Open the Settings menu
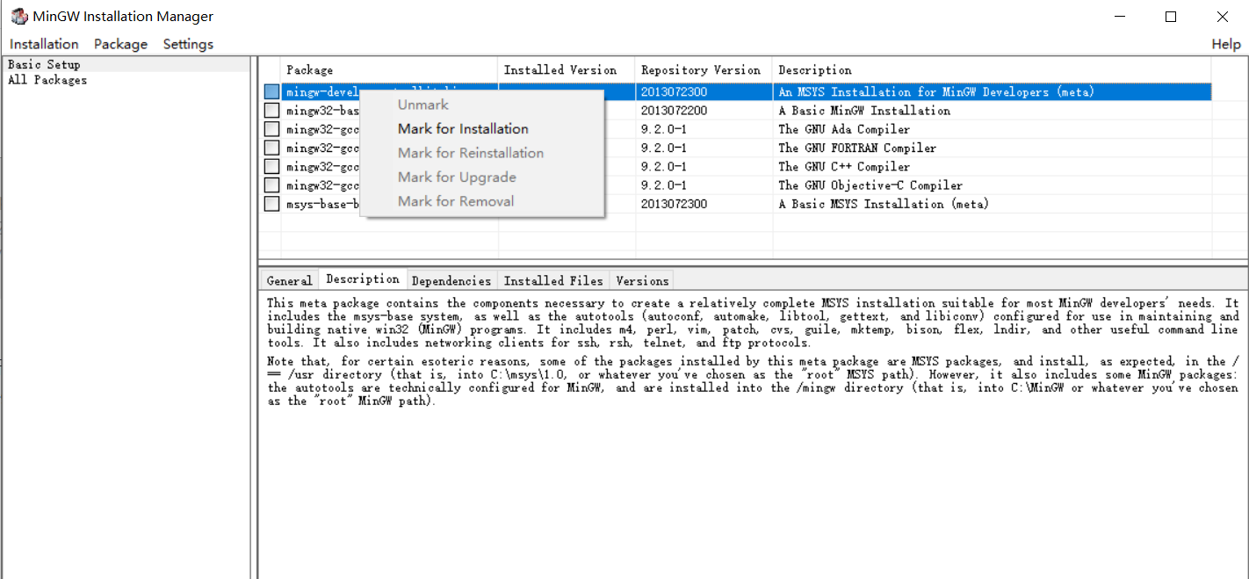This screenshot has height=579, width=1249. 188,44
